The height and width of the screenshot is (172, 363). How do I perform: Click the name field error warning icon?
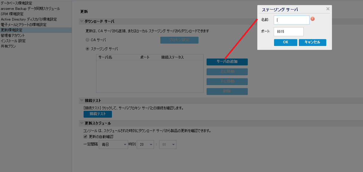pos(313,19)
